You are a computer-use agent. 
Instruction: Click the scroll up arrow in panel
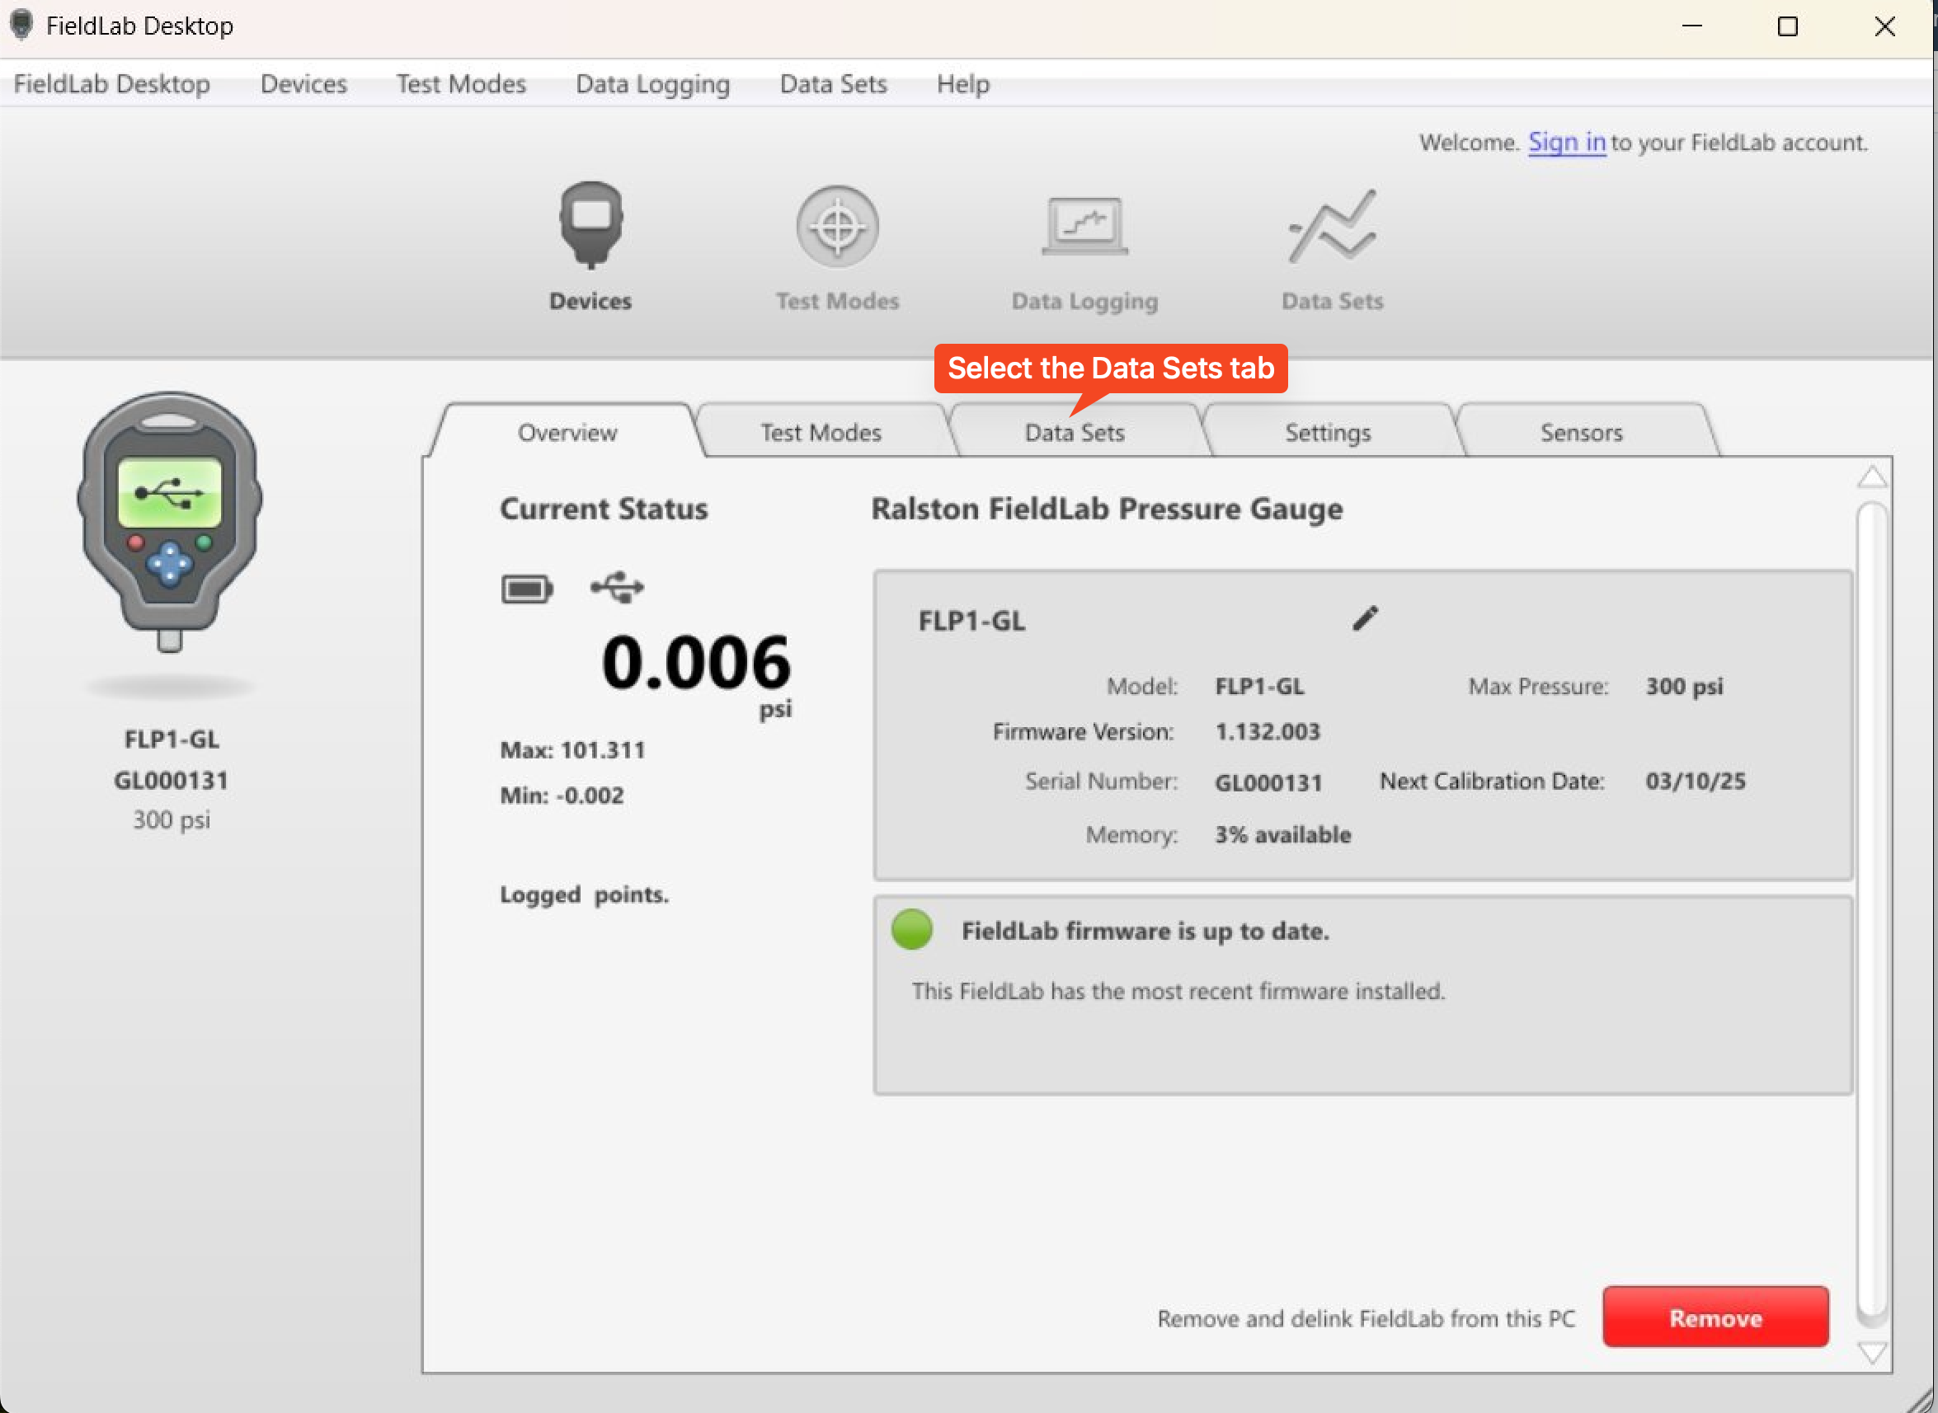1871,476
